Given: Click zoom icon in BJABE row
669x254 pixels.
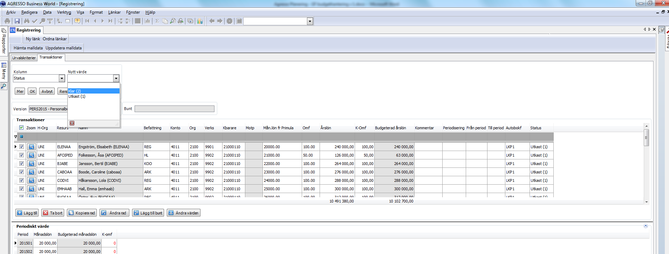Looking at the screenshot, I should tap(31, 164).
